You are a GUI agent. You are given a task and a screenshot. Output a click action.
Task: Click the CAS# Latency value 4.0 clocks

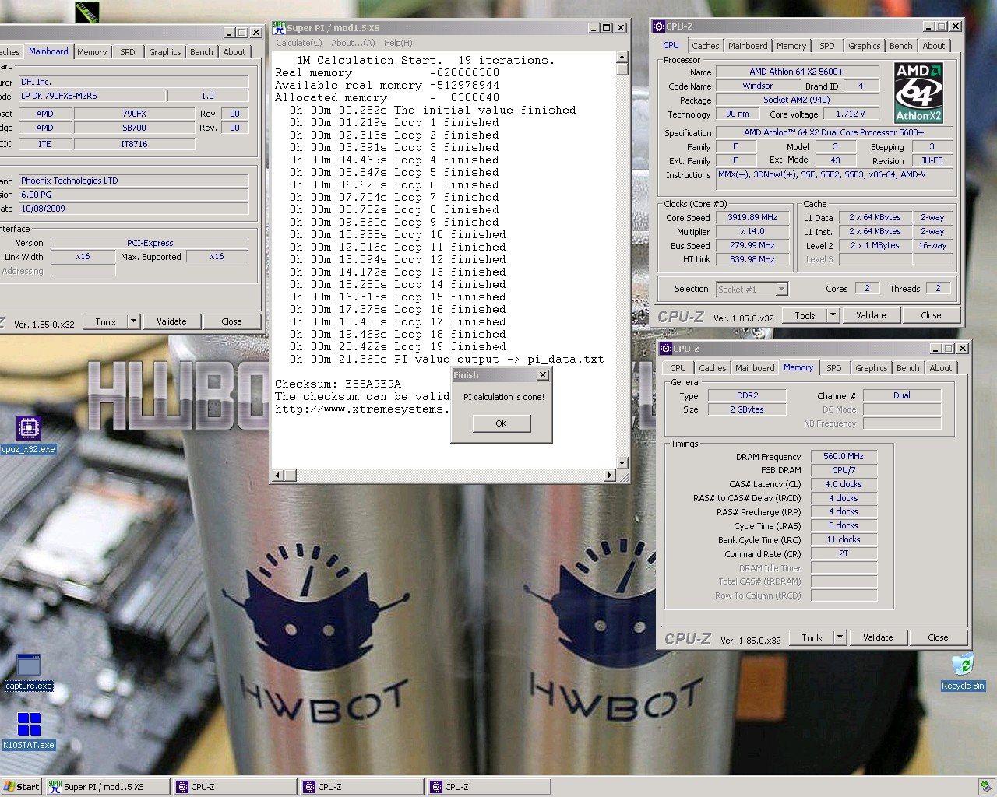(844, 484)
